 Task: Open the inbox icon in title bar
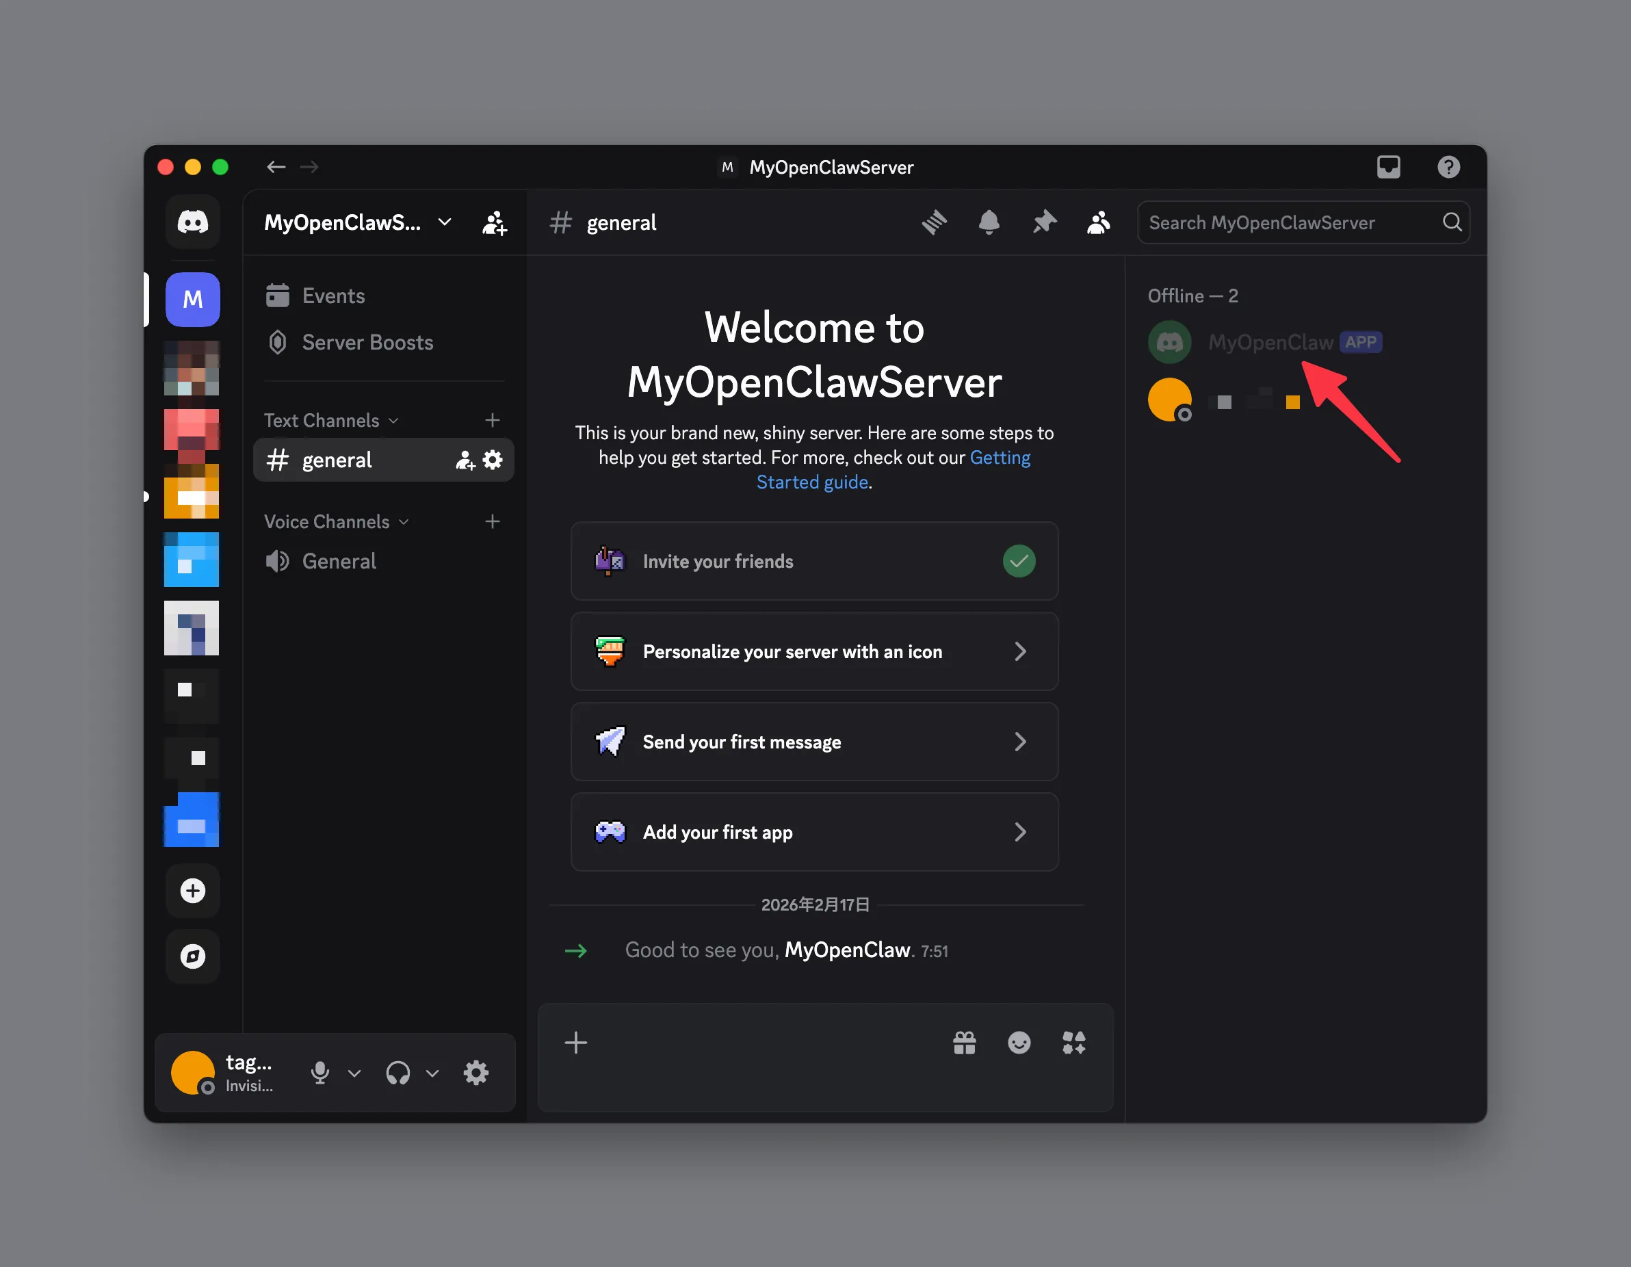[1388, 166]
